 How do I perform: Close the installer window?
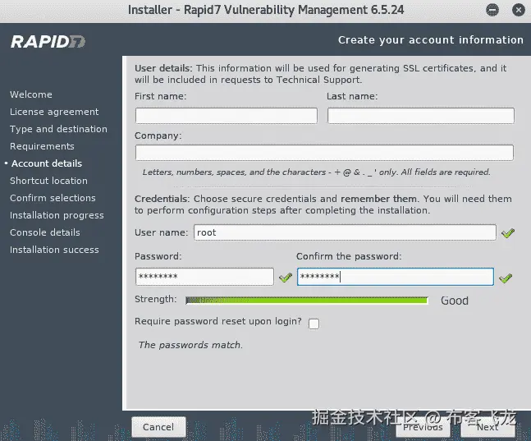pos(518,10)
